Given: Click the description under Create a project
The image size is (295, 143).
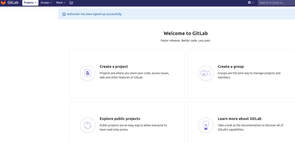Looking at the screenshot, I should pos(134,75).
